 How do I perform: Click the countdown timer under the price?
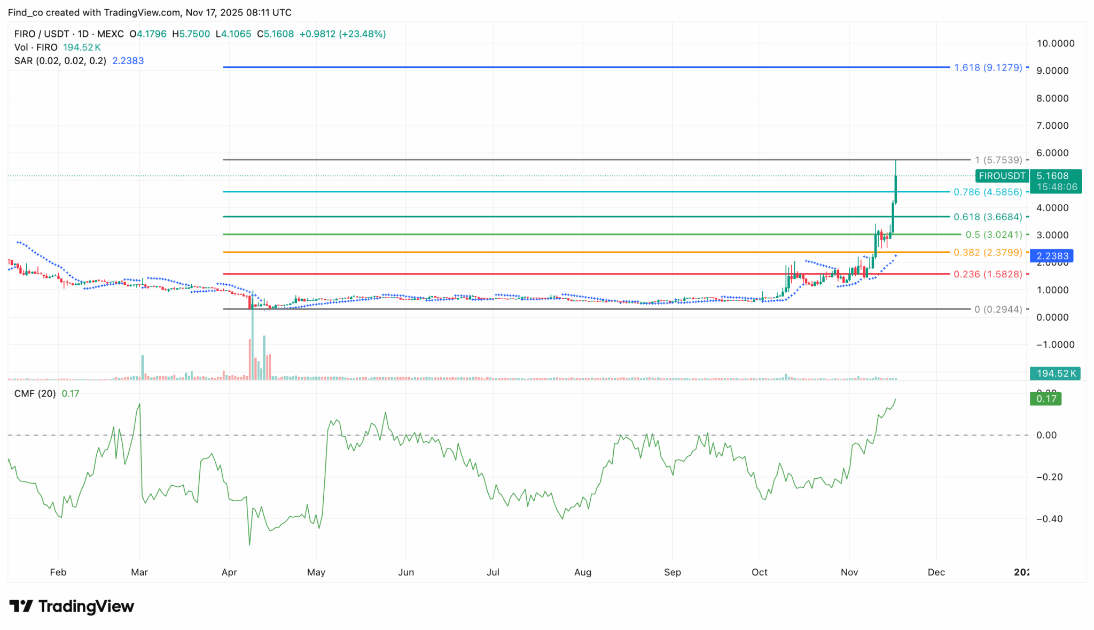click(x=1057, y=188)
